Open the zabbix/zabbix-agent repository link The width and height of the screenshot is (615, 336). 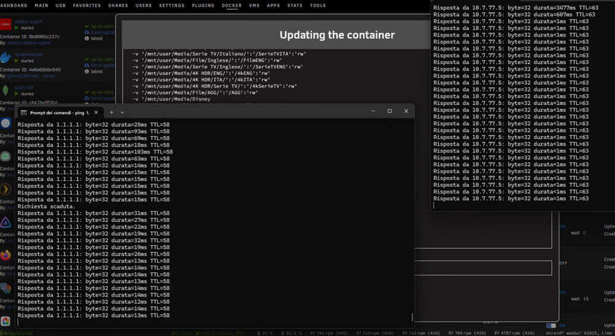(x=29, y=42)
